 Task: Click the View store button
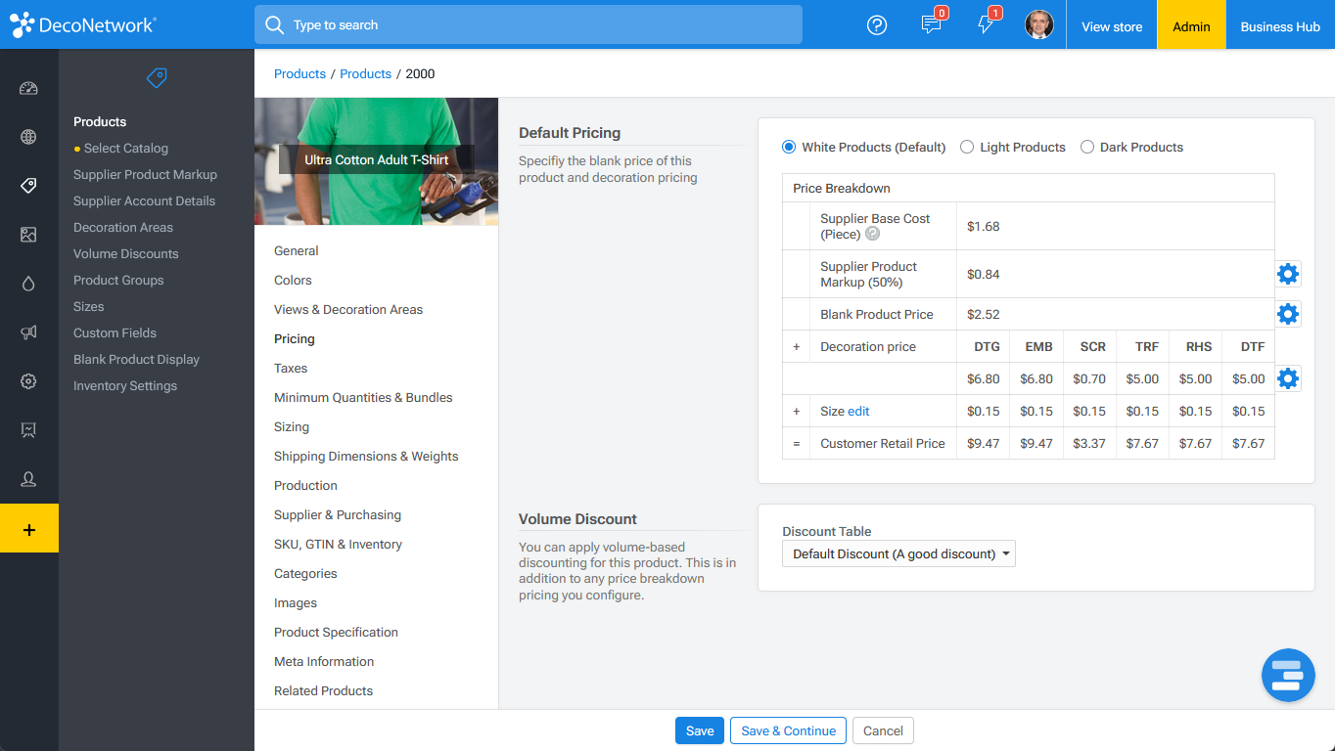tap(1112, 26)
